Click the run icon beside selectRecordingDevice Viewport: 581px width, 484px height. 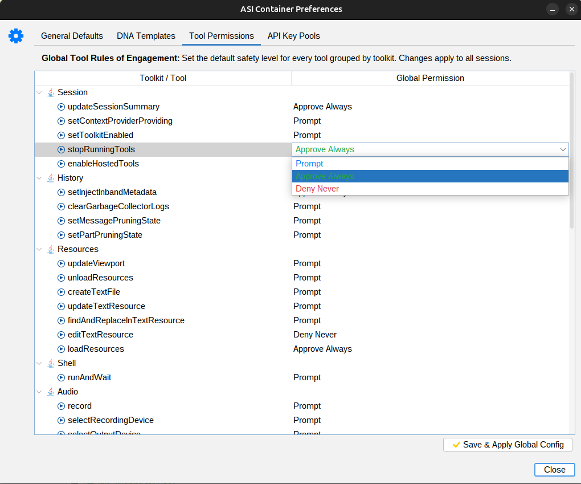[x=61, y=420]
